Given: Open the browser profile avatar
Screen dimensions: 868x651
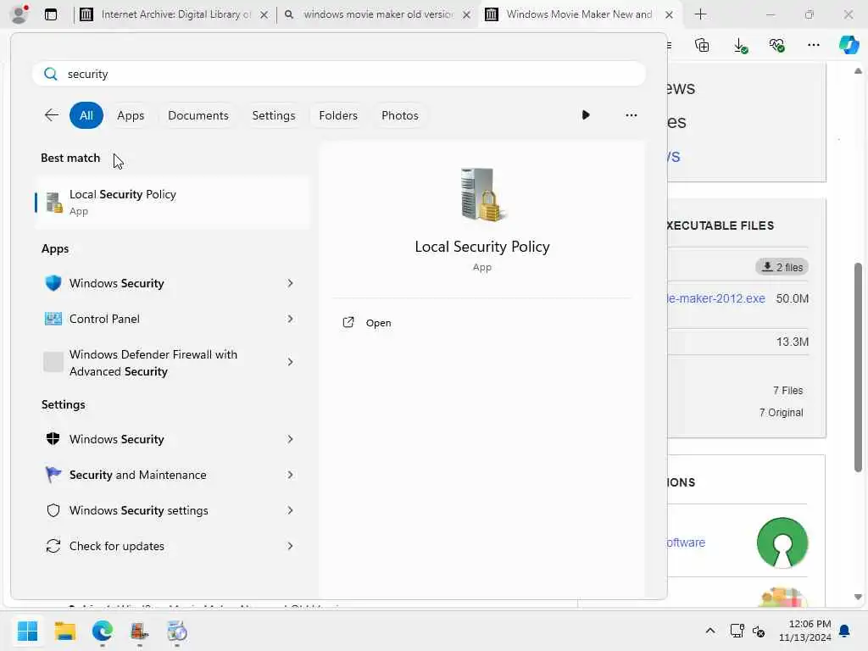Looking at the screenshot, I should coord(19,14).
